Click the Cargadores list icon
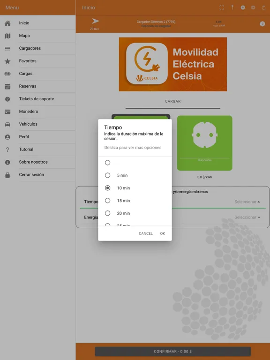The width and height of the screenshot is (270, 360). pyautogui.click(x=7, y=48)
